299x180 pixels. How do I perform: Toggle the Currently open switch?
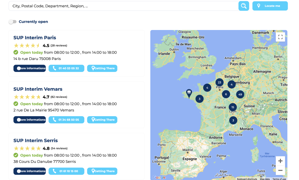pyautogui.click(x=13, y=22)
